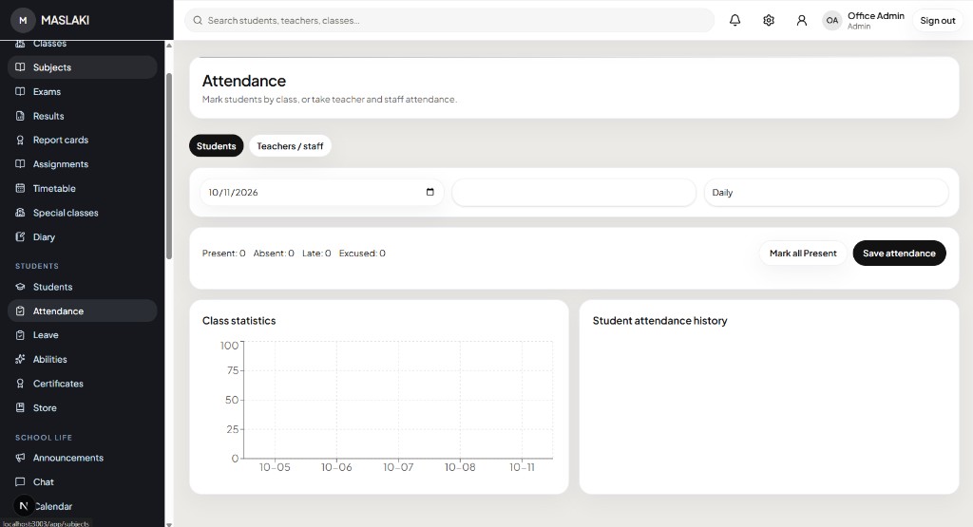
Task: Click the Leave clipboard icon
Action: click(x=21, y=335)
